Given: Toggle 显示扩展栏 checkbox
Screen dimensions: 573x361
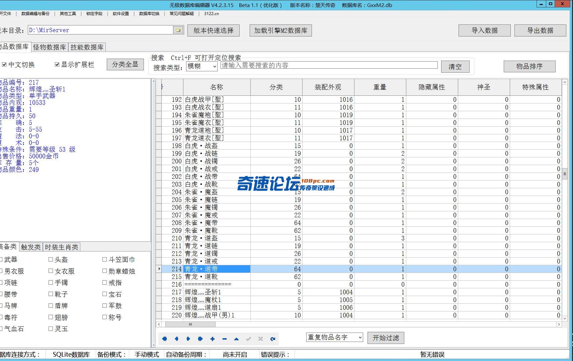Looking at the screenshot, I should tap(57, 65).
